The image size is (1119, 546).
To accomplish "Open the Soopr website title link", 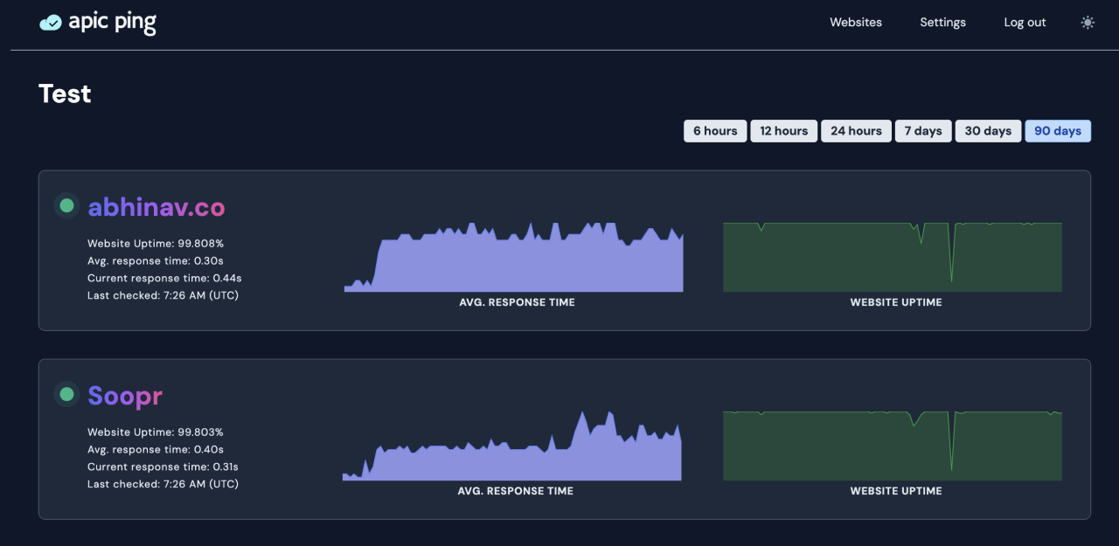I will pyautogui.click(x=125, y=396).
